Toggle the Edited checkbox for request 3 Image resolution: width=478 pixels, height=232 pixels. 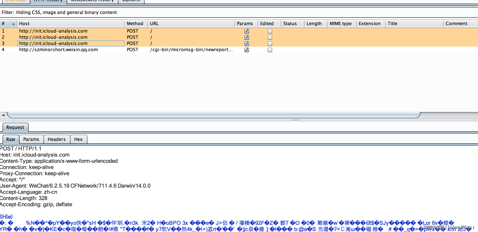click(x=270, y=43)
